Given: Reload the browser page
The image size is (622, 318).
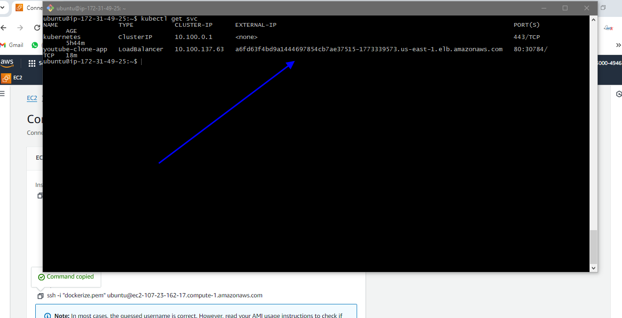Looking at the screenshot, I should click(37, 28).
